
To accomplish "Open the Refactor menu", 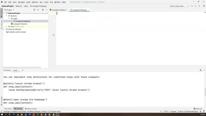I will [x=35, y=2].
